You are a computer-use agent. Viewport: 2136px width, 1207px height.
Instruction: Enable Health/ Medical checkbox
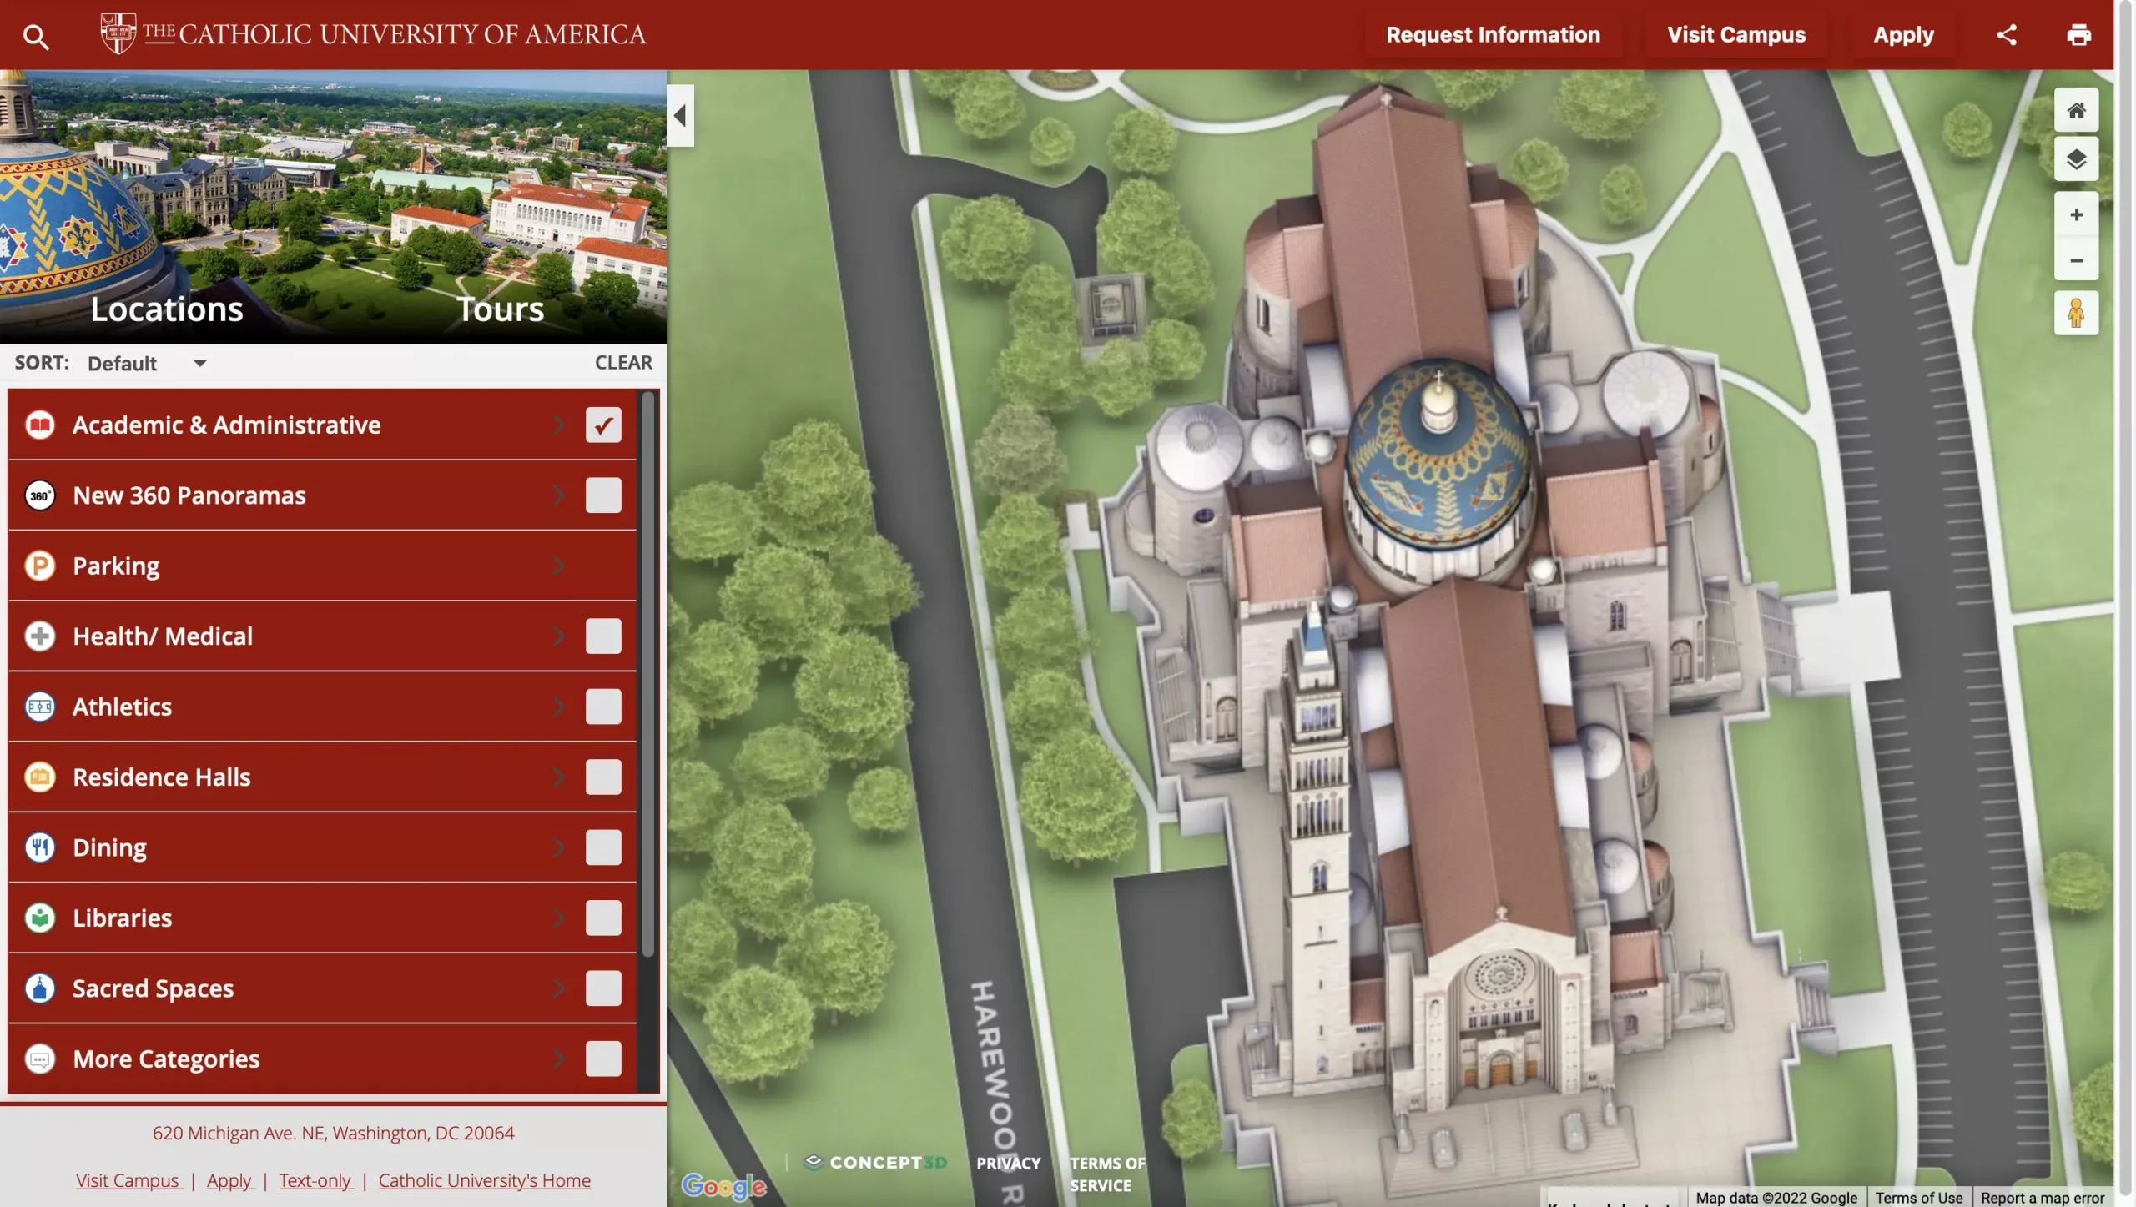(x=603, y=636)
